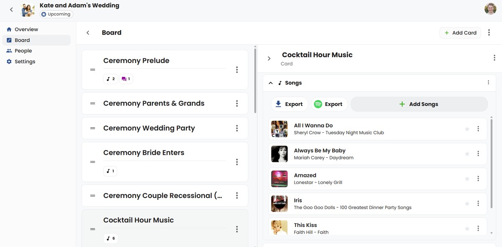Screen dimensions: 502x247
Task: Click the Add Songs button
Action: 419,104
